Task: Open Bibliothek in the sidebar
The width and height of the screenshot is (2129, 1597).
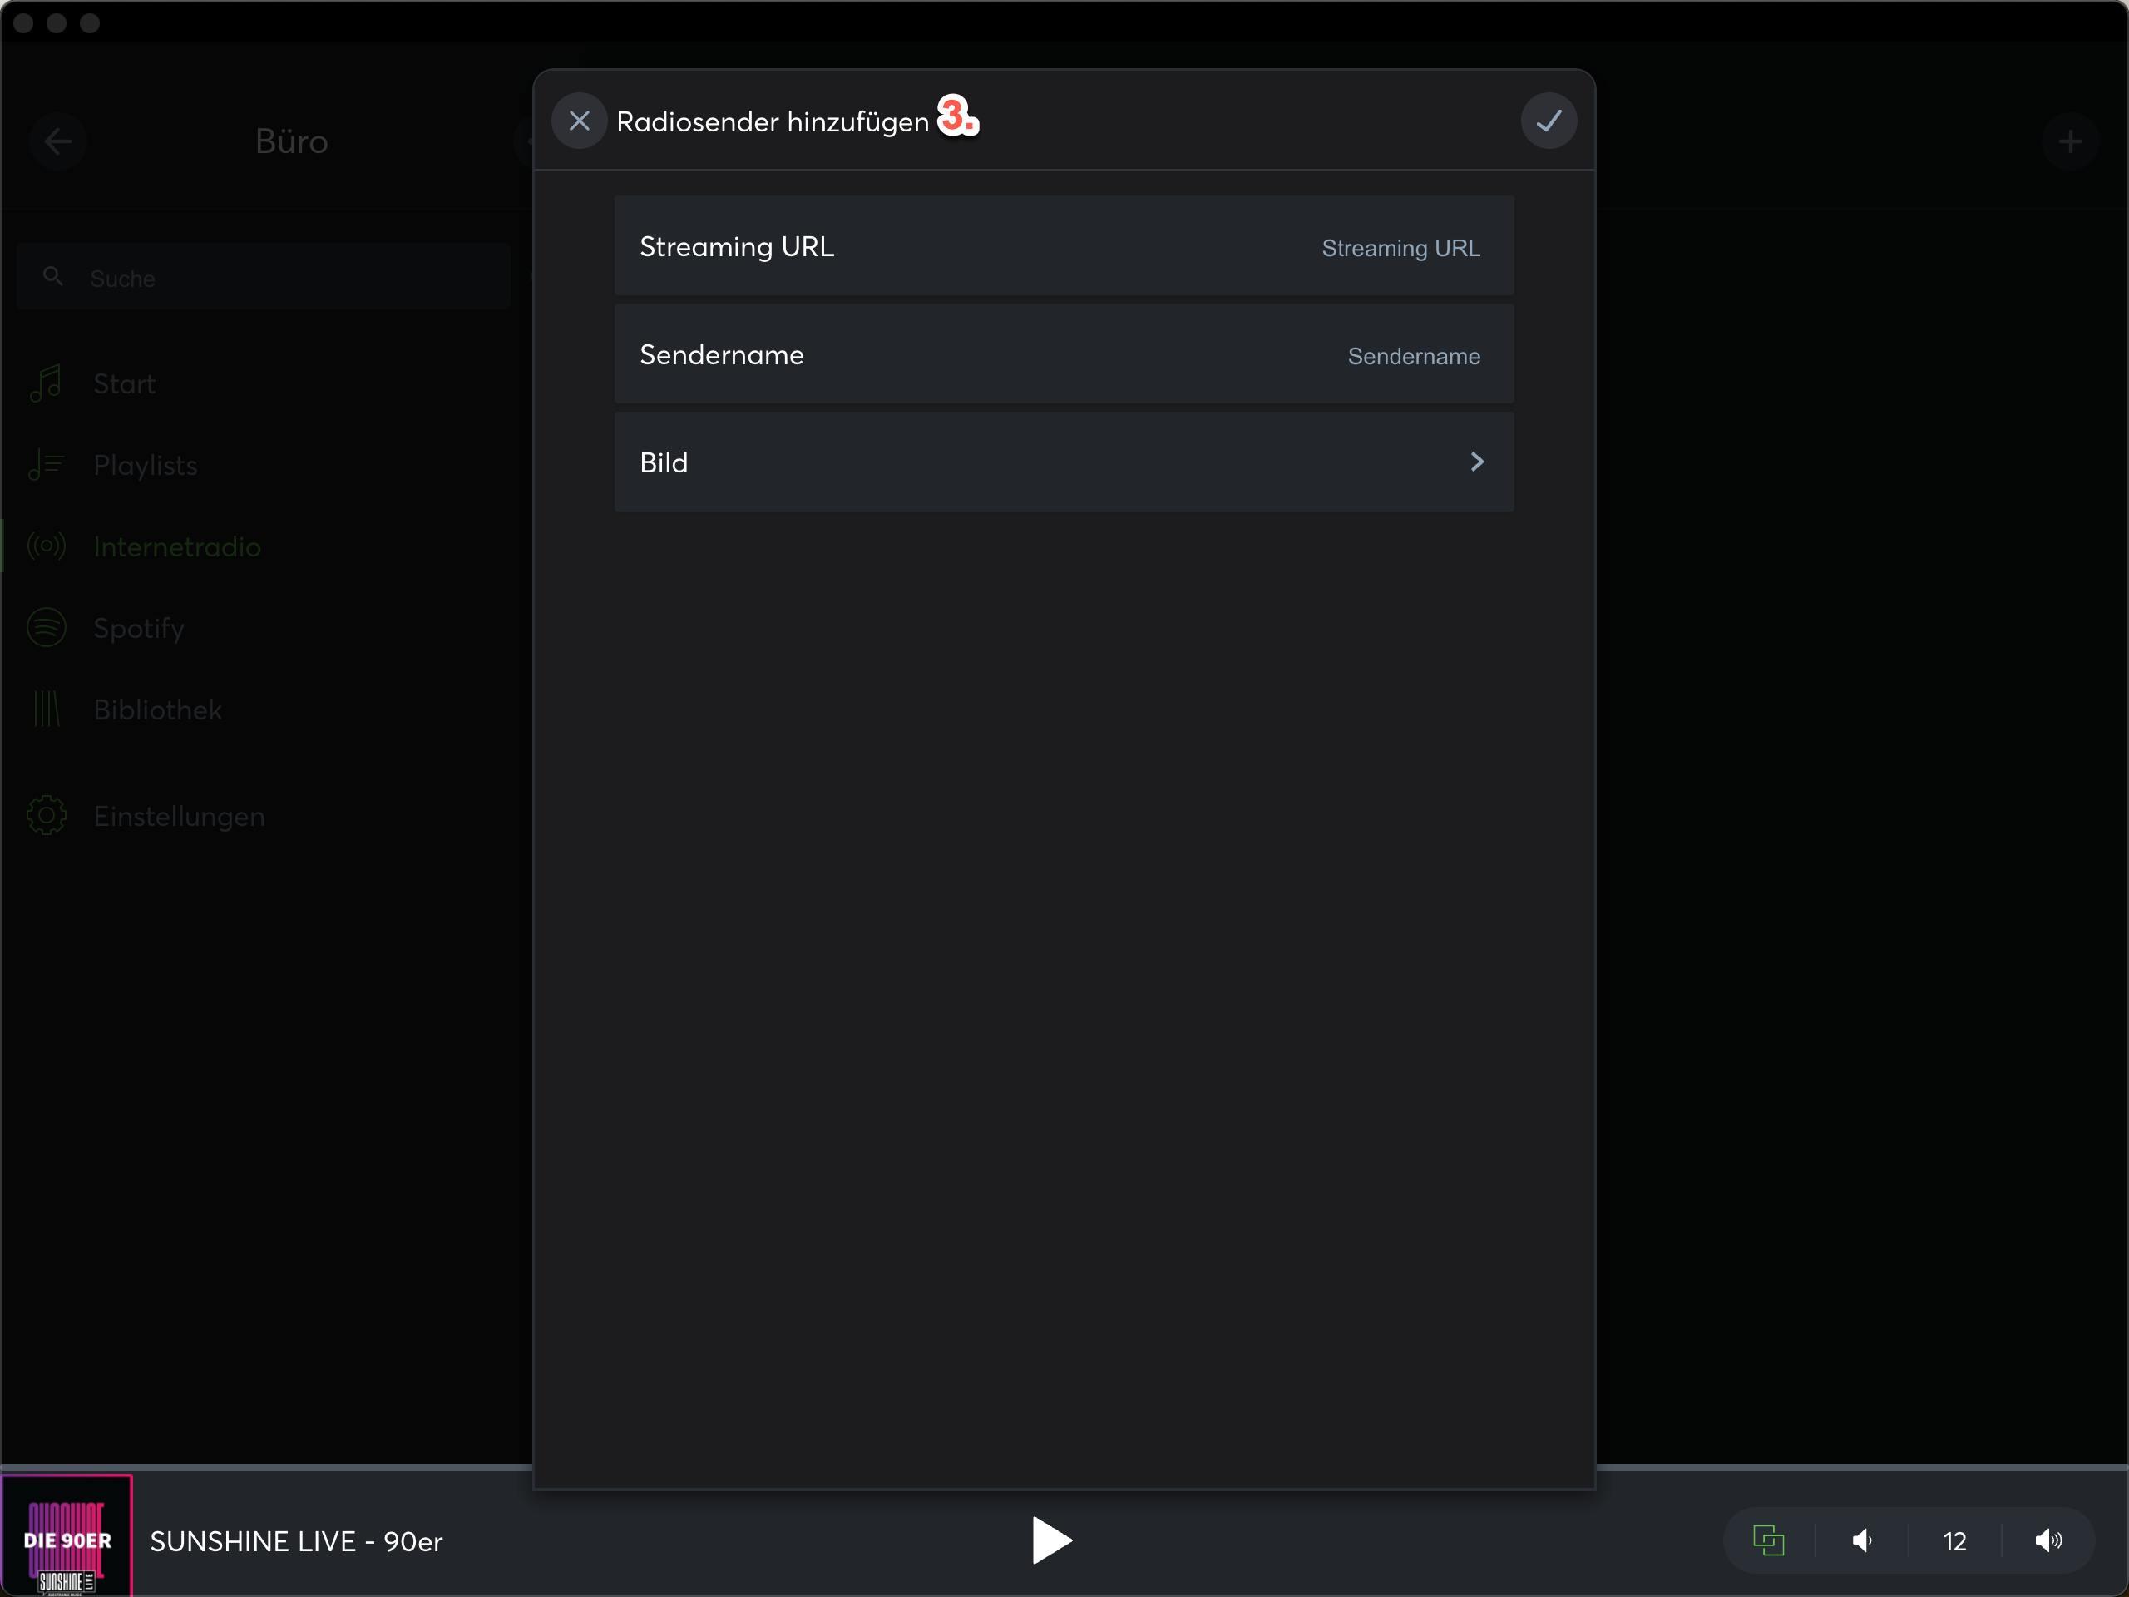Action: [x=158, y=710]
